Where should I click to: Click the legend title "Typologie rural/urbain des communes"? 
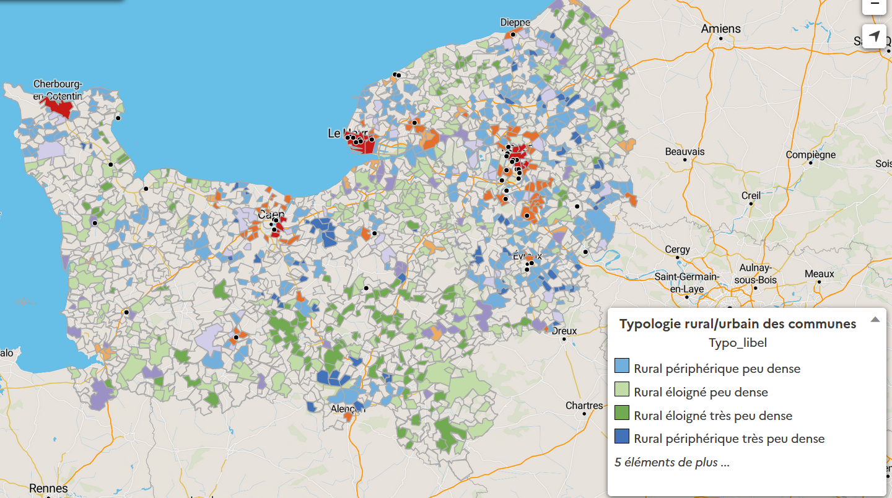point(737,323)
